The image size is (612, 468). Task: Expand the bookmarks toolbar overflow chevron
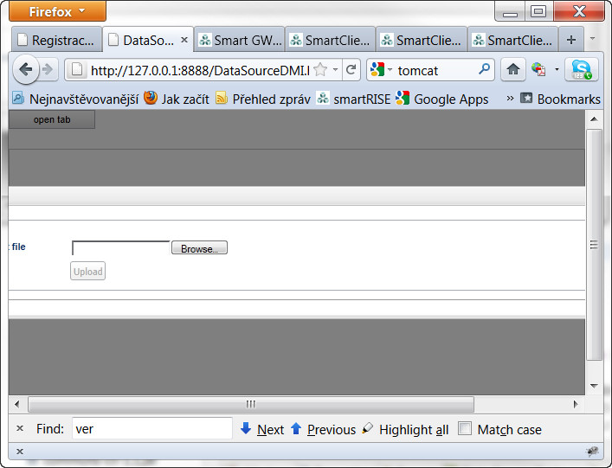[x=510, y=99]
